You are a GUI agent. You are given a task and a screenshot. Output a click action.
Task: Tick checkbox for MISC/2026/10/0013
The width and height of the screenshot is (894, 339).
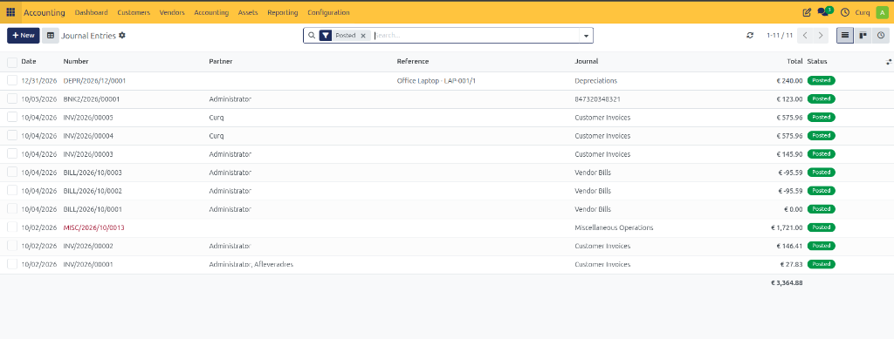point(12,227)
